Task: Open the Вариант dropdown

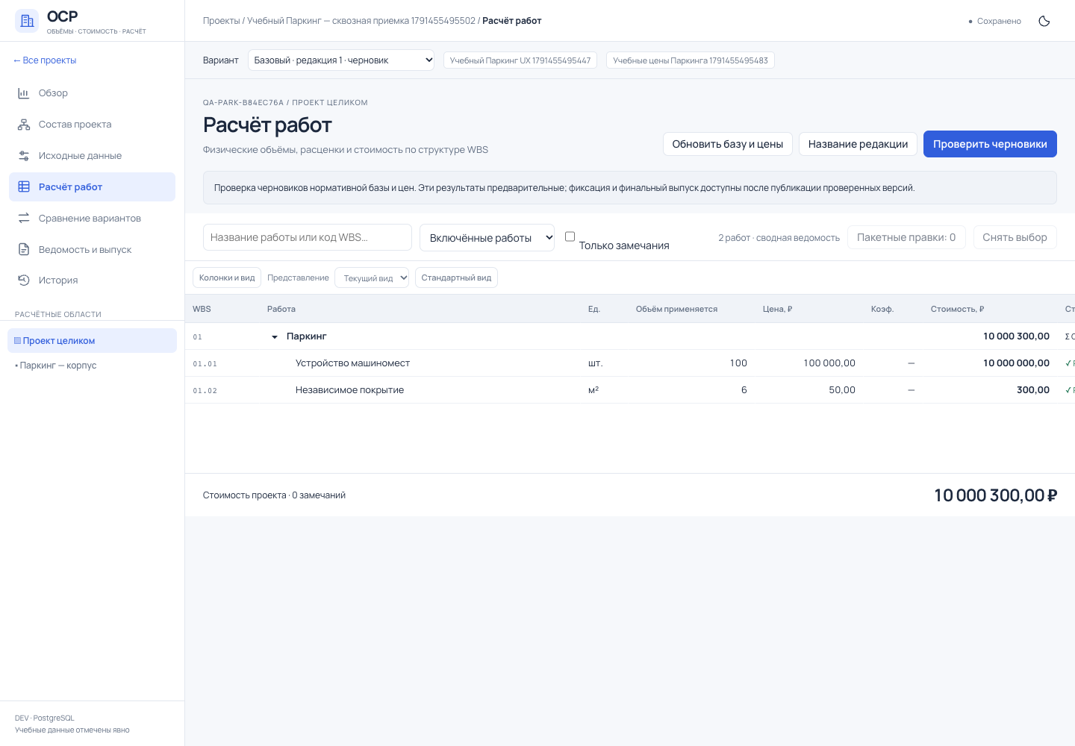Action: click(x=341, y=60)
